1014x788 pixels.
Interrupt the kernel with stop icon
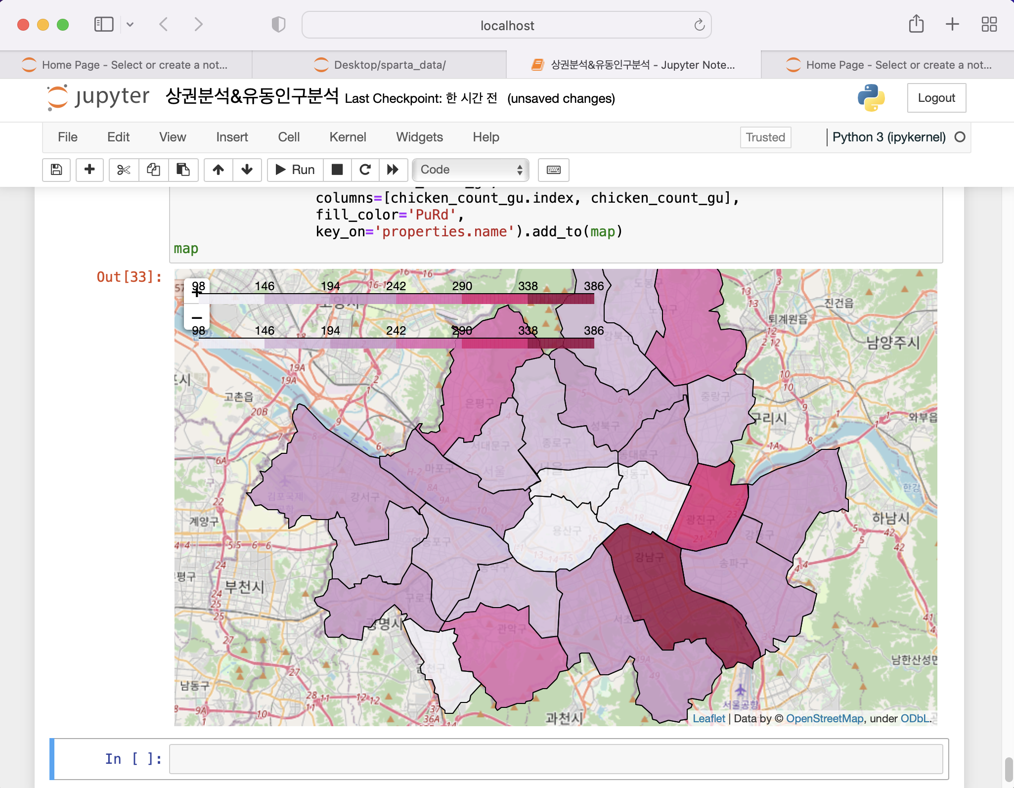[x=337, y=170]
